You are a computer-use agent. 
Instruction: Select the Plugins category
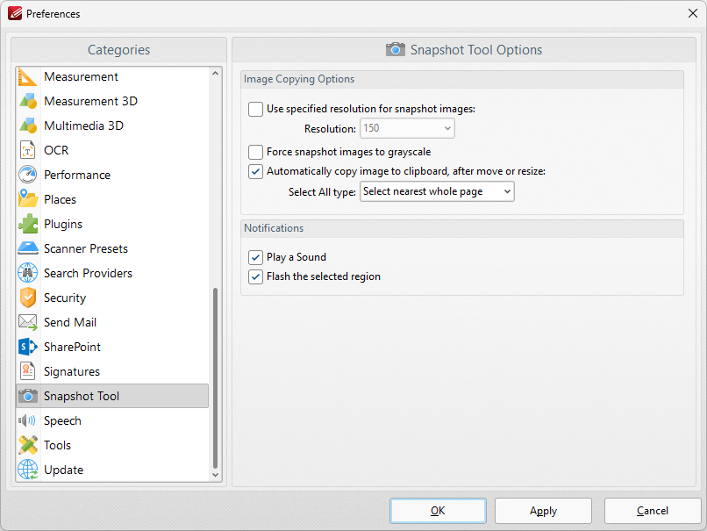click(112, 224)
